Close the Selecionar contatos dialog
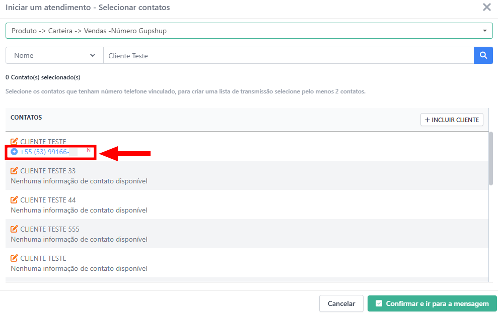The image size is (498, 313). tap(486, 8)
